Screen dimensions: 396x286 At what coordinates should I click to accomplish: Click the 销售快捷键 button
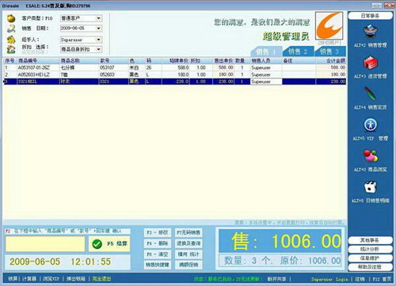pos(158,265)
